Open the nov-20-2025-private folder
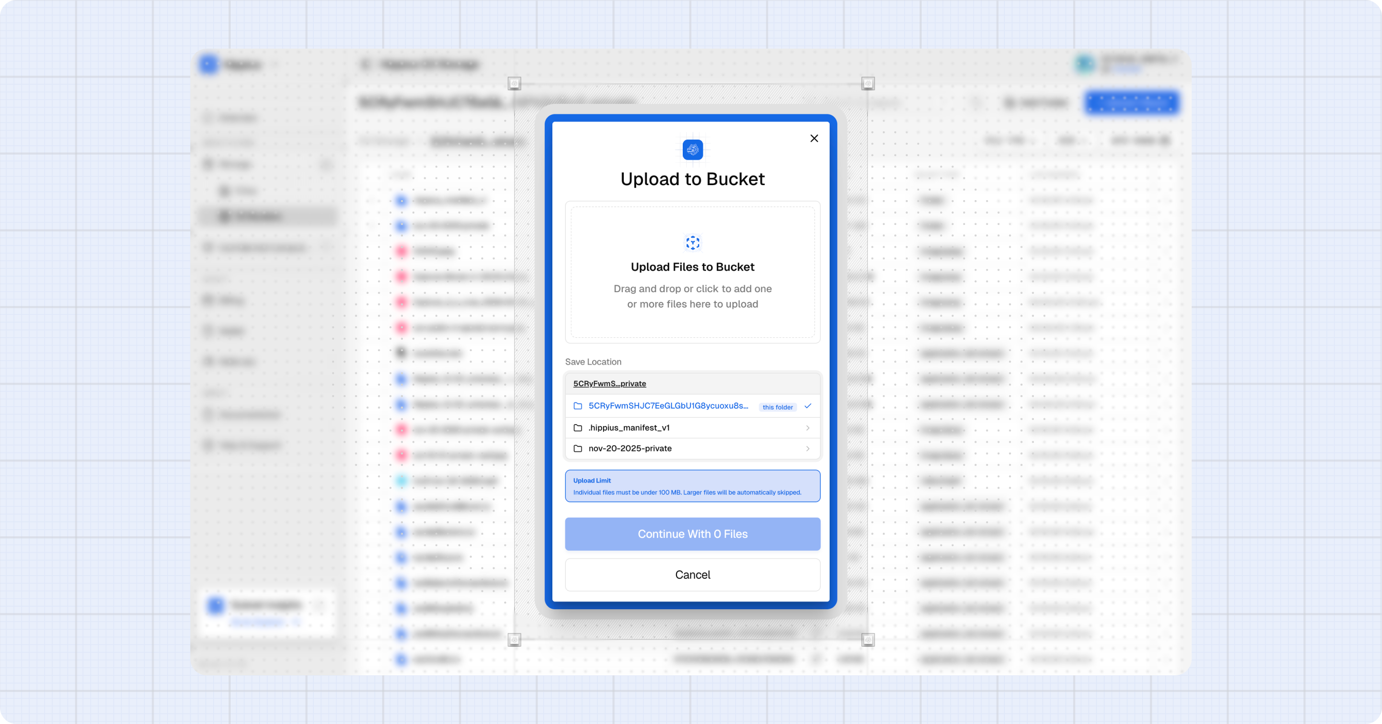1382x724 pixels. (693, 448)
